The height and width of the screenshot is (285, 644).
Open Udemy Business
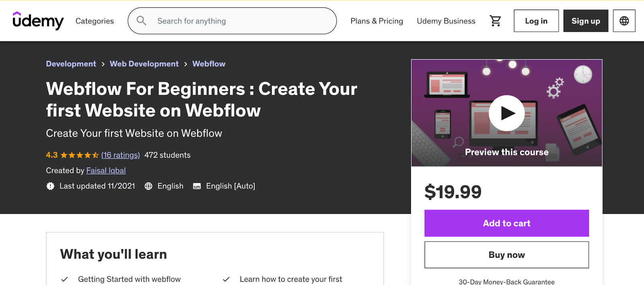click(446, 21)
